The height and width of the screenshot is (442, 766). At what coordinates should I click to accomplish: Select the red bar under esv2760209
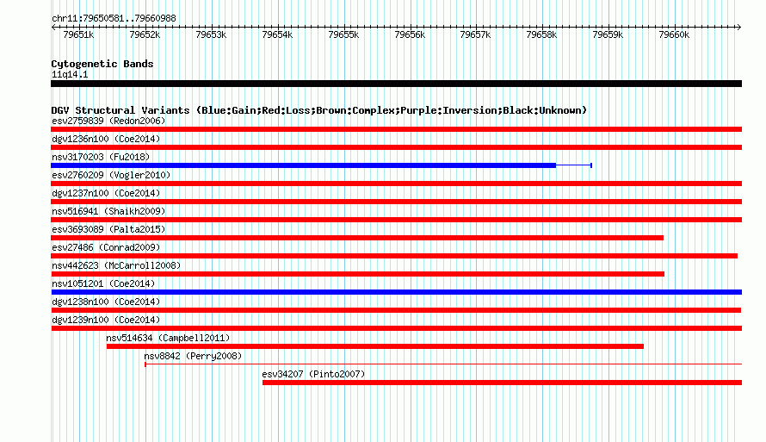point(396,184)
